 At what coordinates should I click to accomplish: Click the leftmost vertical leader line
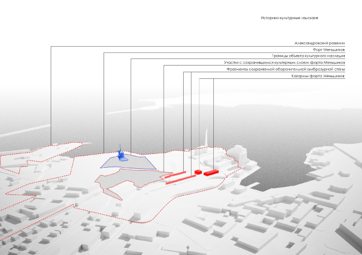(x=51, y=94)
